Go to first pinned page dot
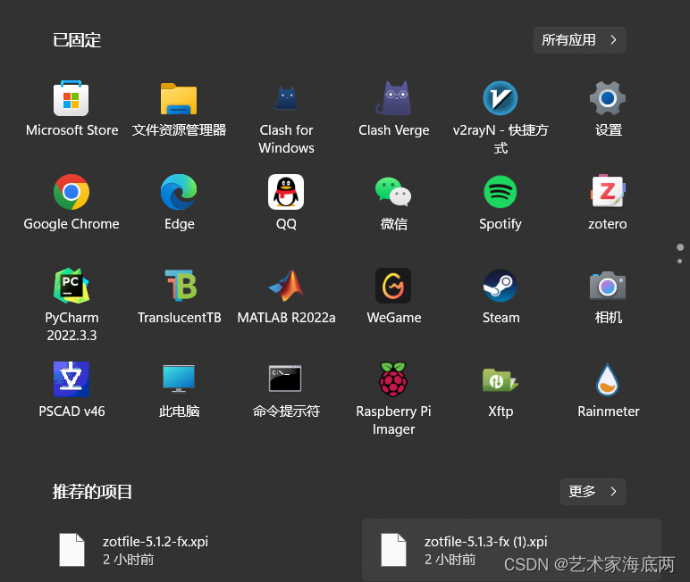This screenshot has height=582, width=690. point(680,247)
